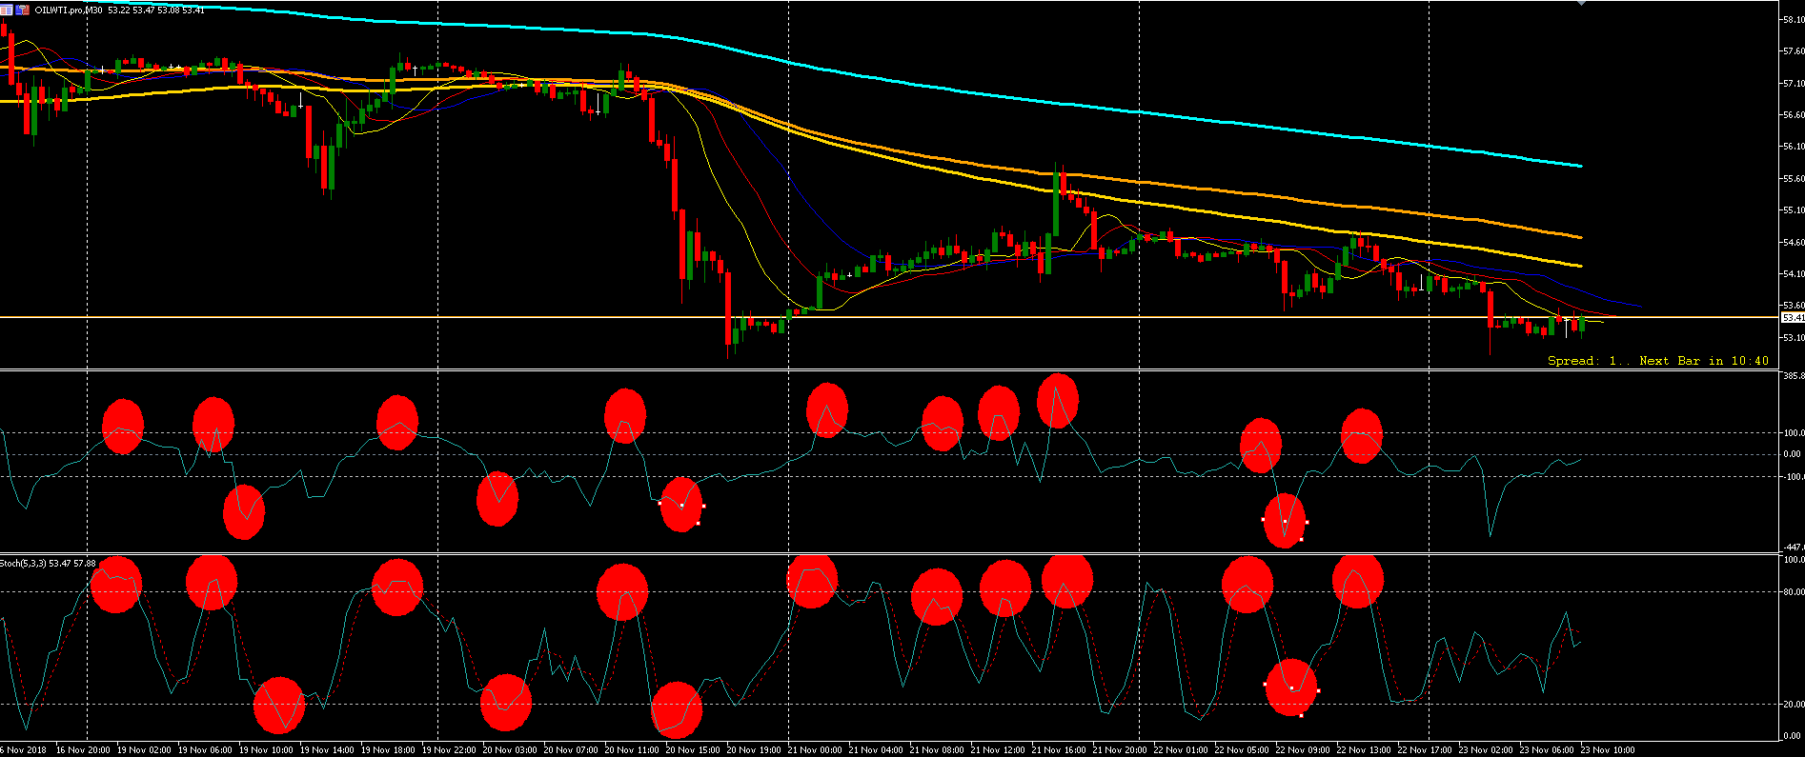Click the Stoch(5,3,3) indicator label
The width and height of the screenshot is (1805, 757).
24,564
